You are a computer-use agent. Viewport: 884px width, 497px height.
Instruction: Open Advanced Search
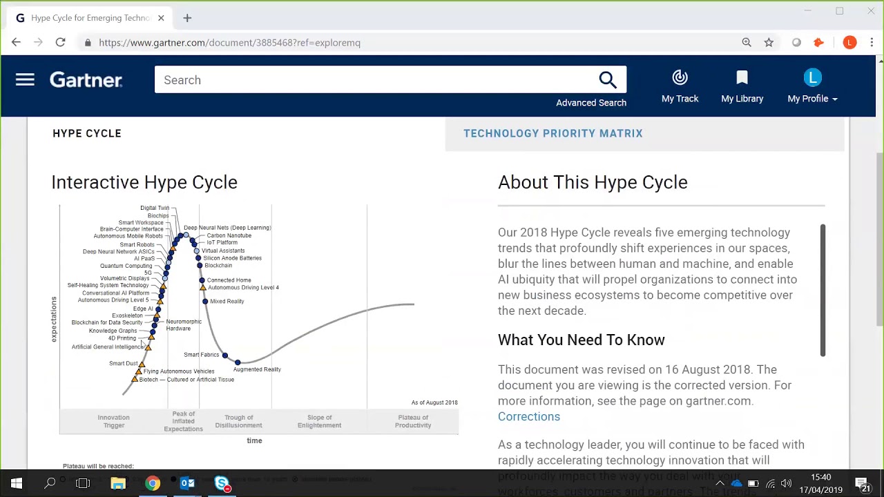click(591, 103)
